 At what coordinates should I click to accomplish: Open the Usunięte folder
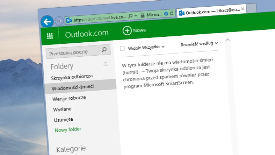63,120
